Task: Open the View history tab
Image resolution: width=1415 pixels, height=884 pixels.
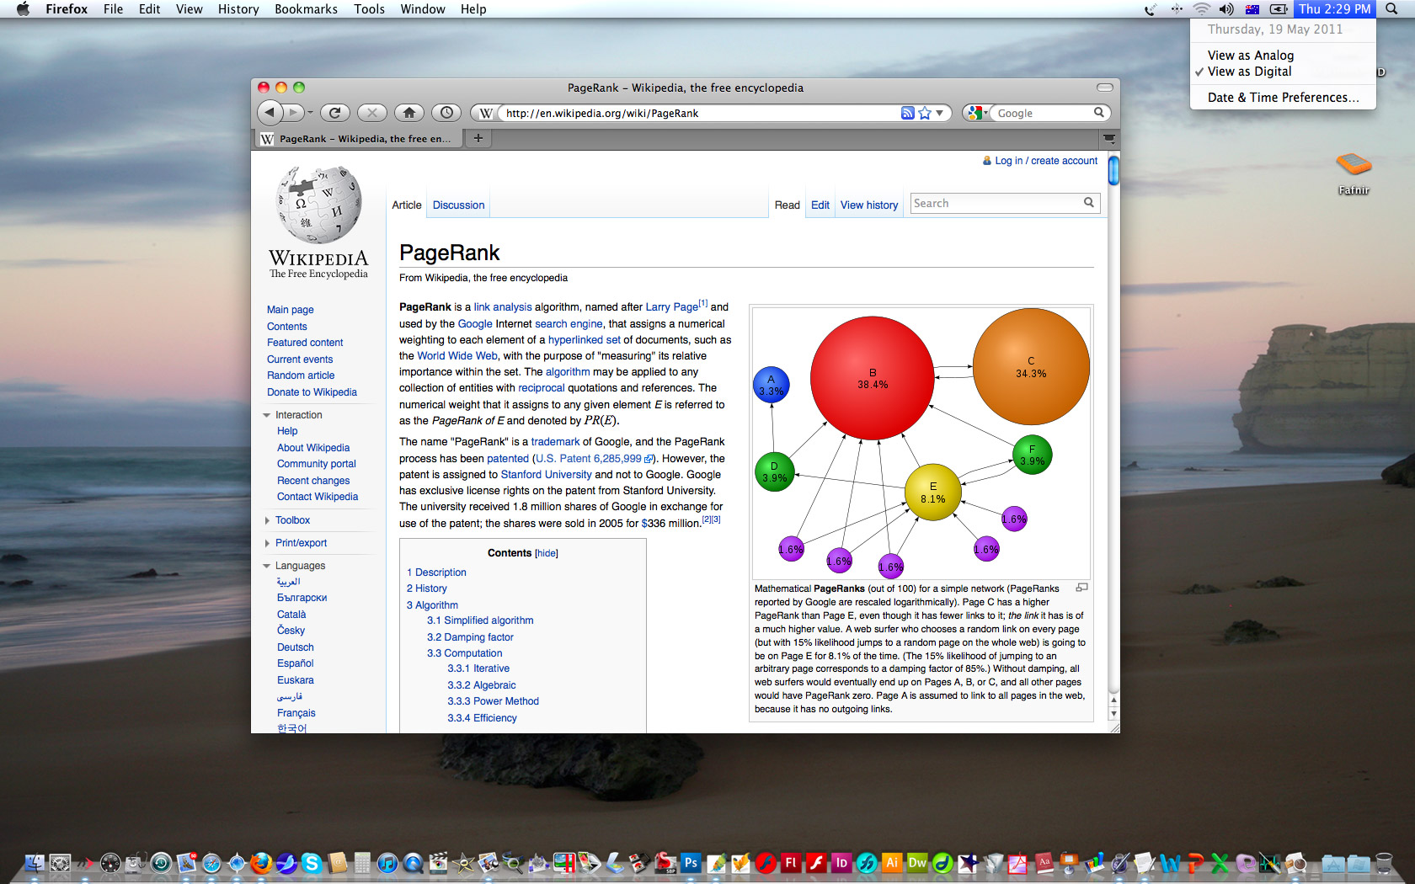Action: [x=869, y=205]
